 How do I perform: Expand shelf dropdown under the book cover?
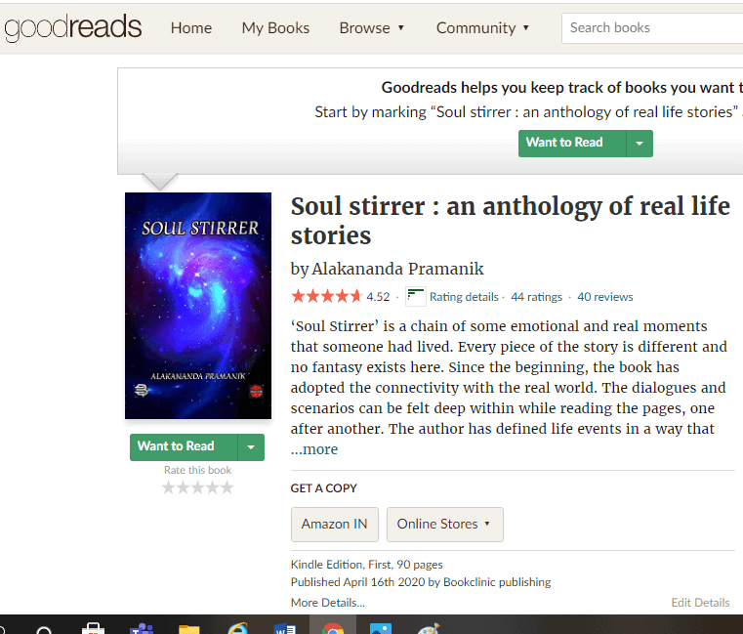251,447
